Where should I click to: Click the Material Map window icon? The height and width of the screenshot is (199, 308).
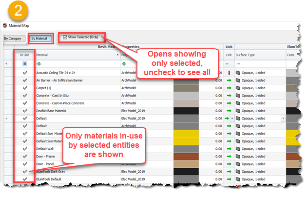5,24
